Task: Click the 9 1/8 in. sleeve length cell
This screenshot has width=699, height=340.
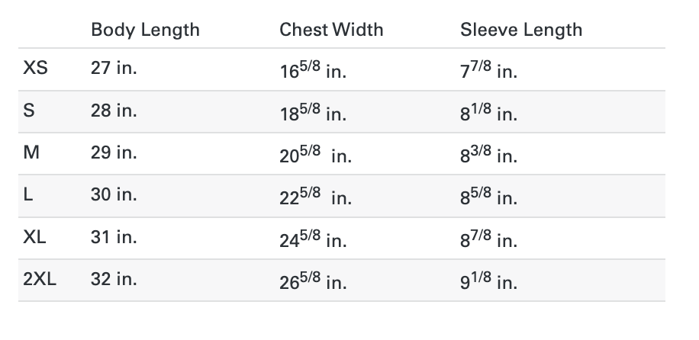Action: pyautogui.click(x=488, y=281)
